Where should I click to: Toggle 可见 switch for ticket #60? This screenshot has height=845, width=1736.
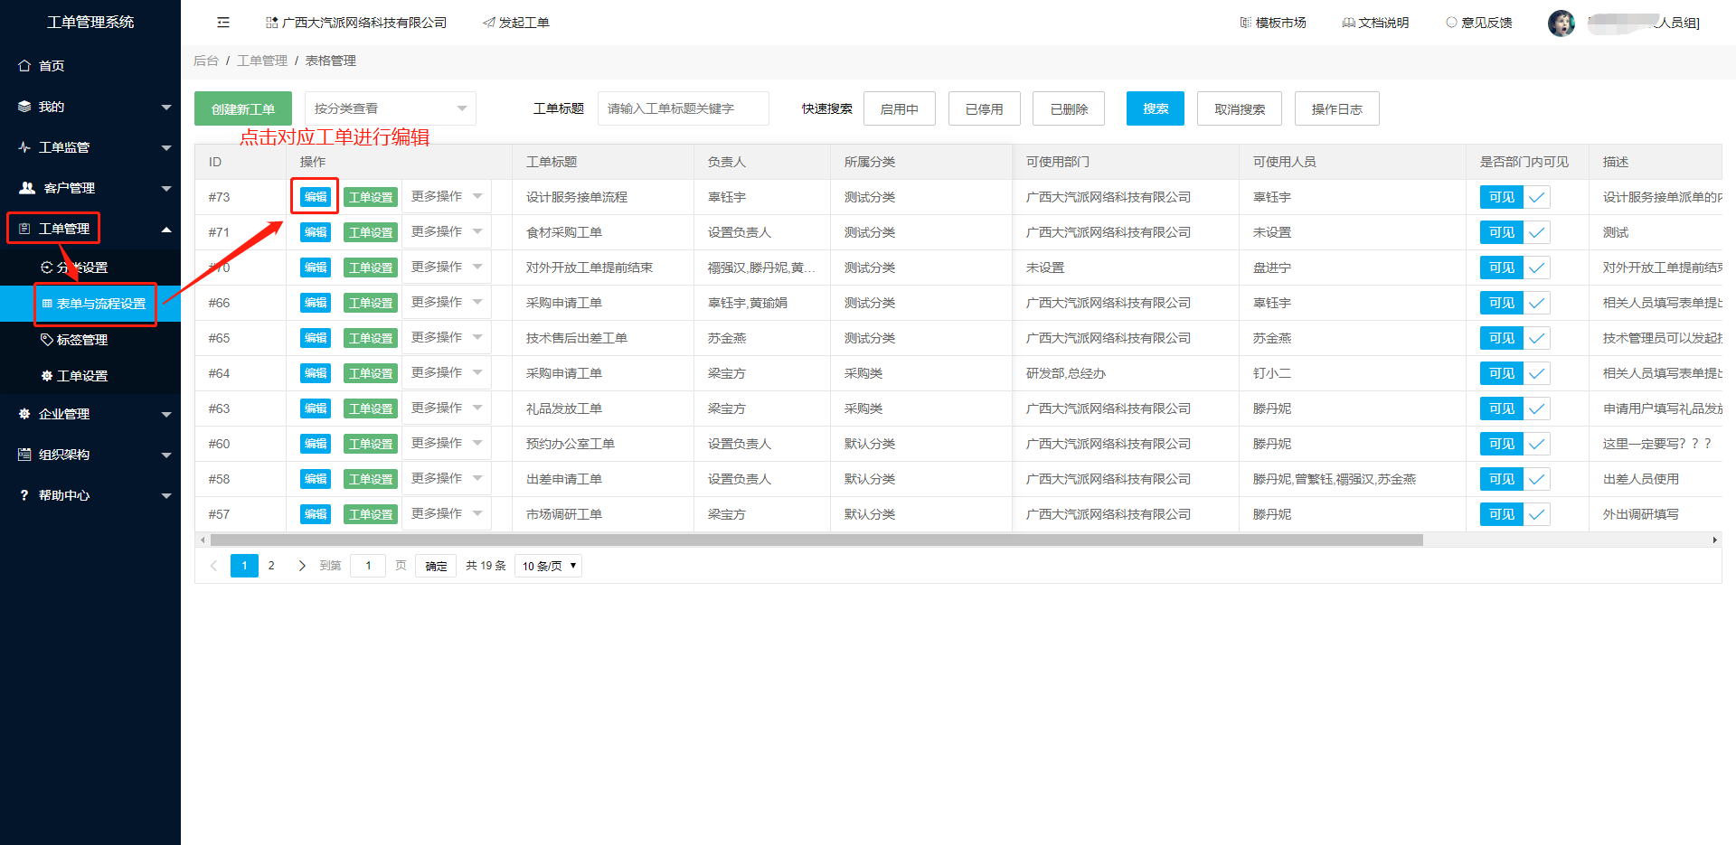pyautogui.click(x=1515, y=444)
